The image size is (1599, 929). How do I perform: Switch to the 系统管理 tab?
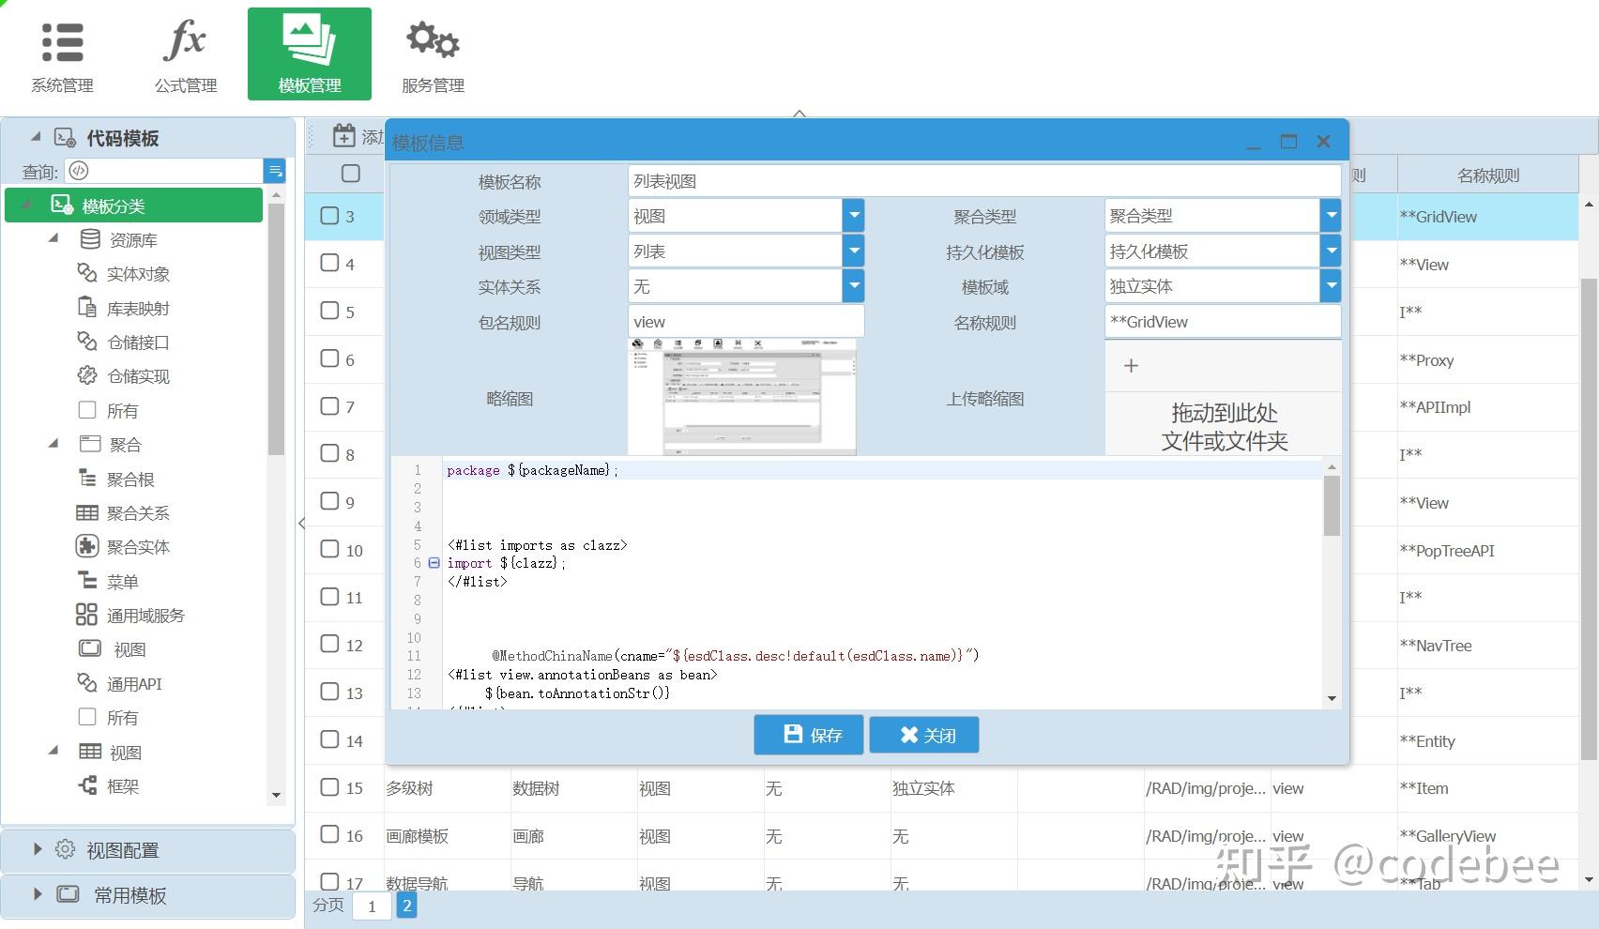[62, 52]
